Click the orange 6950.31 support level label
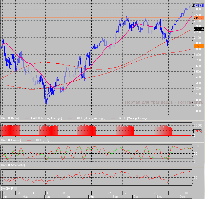This screenshot has height=199, width=205. (199, 46)
